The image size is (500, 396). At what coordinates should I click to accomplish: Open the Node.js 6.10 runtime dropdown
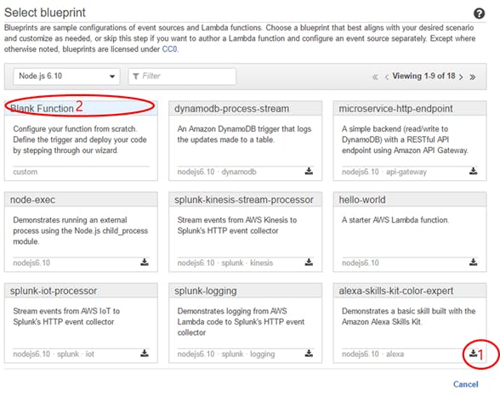[x=66, y=76]
